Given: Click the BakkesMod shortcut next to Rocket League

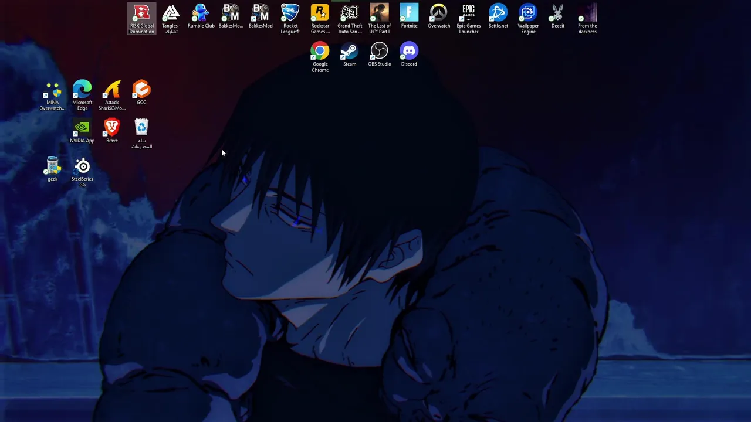Looking at the screenshot, I should (x=261, y=16).
